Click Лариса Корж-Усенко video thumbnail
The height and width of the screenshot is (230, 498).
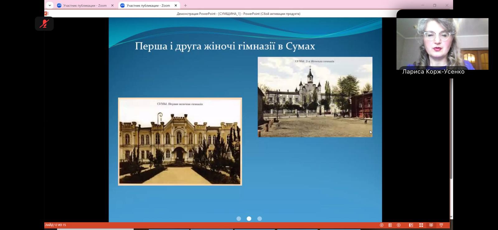tap(442, 44)
